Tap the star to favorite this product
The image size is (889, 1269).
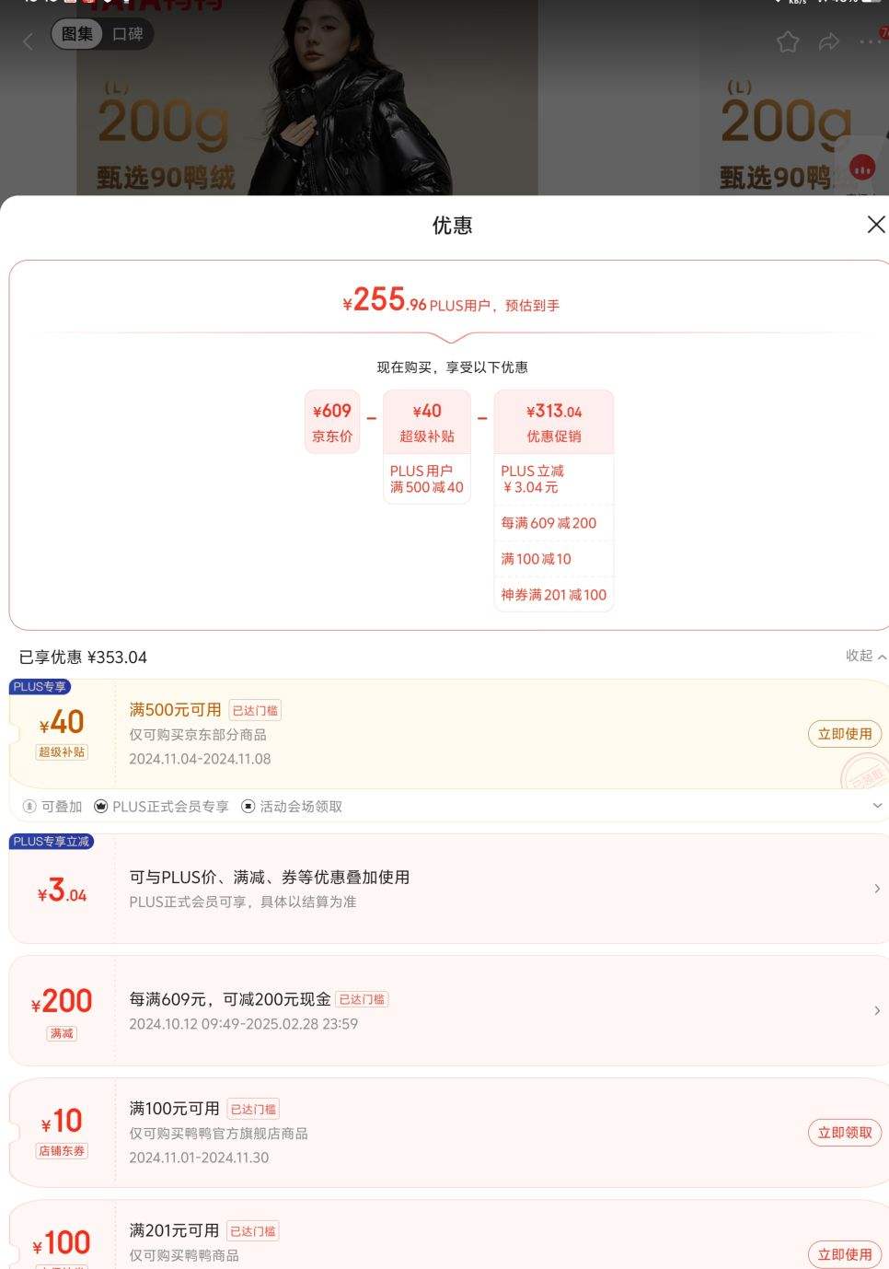coord(787,41)
